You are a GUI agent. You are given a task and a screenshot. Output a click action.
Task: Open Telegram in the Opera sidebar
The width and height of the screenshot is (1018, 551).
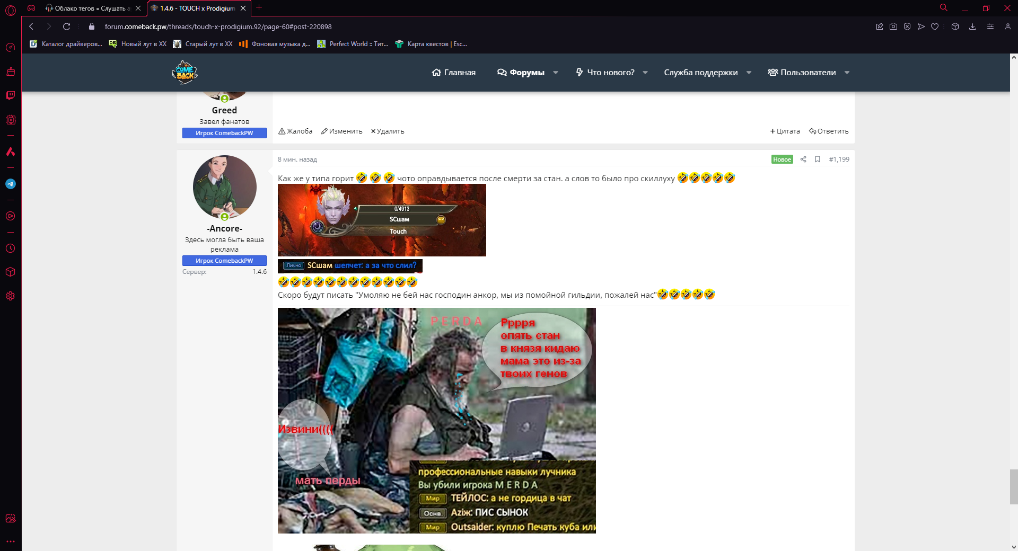point(11,184)
